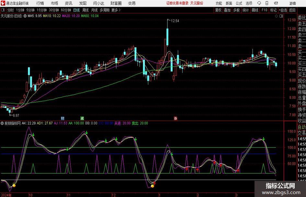
Task: Click the MA60: 10.04 indicator value
Action: (x=90, y=16)
